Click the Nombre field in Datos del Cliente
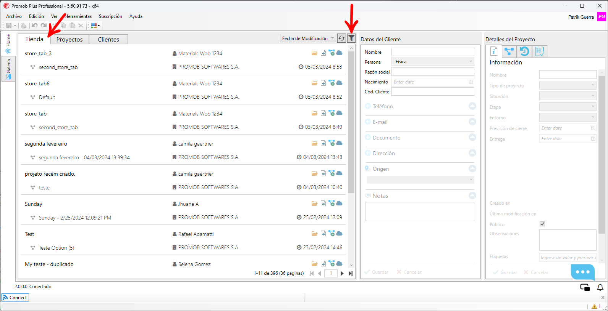 pyautogui.click(x=433, y=52)
